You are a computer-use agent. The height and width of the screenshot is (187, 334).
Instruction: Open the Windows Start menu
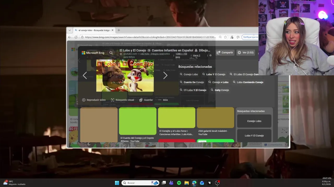[x=117, y=183]
